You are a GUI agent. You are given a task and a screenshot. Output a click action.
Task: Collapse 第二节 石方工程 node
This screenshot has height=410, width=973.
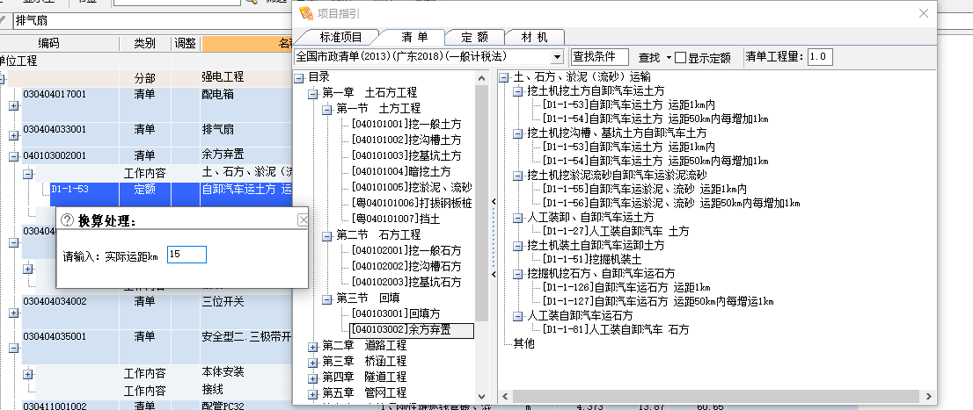coord(326,235)
